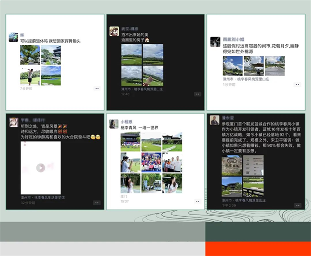Open the first landscape photo in the 油画里的房子 post
This screenshot has width=311, height=256.
tap(131, 54)
